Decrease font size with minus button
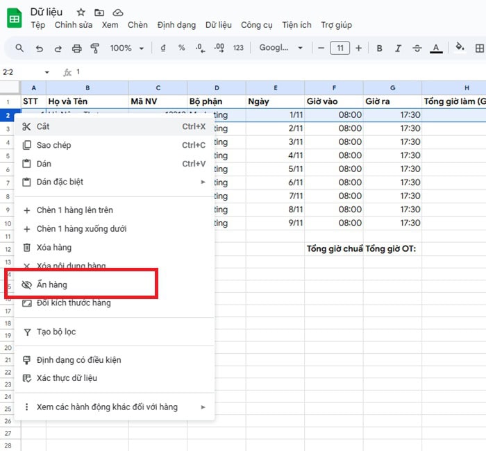This screenshot has width=486, height=451. click(321, 49)
